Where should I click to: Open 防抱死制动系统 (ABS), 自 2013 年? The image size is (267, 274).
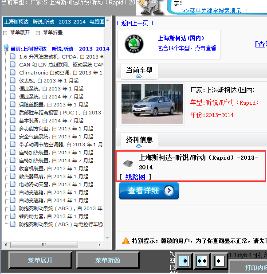(x=61, y=208)
